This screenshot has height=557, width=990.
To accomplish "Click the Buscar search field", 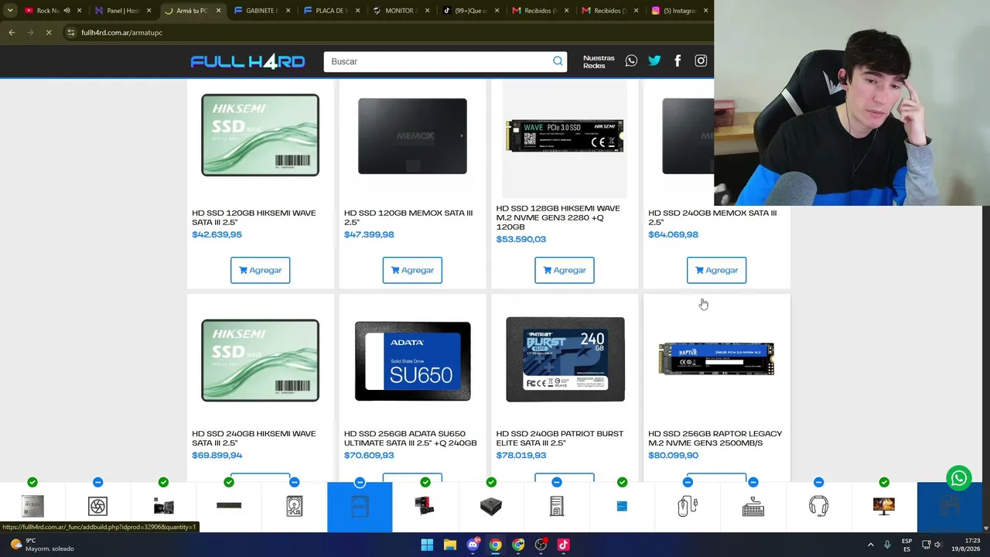I will point(445,62).
